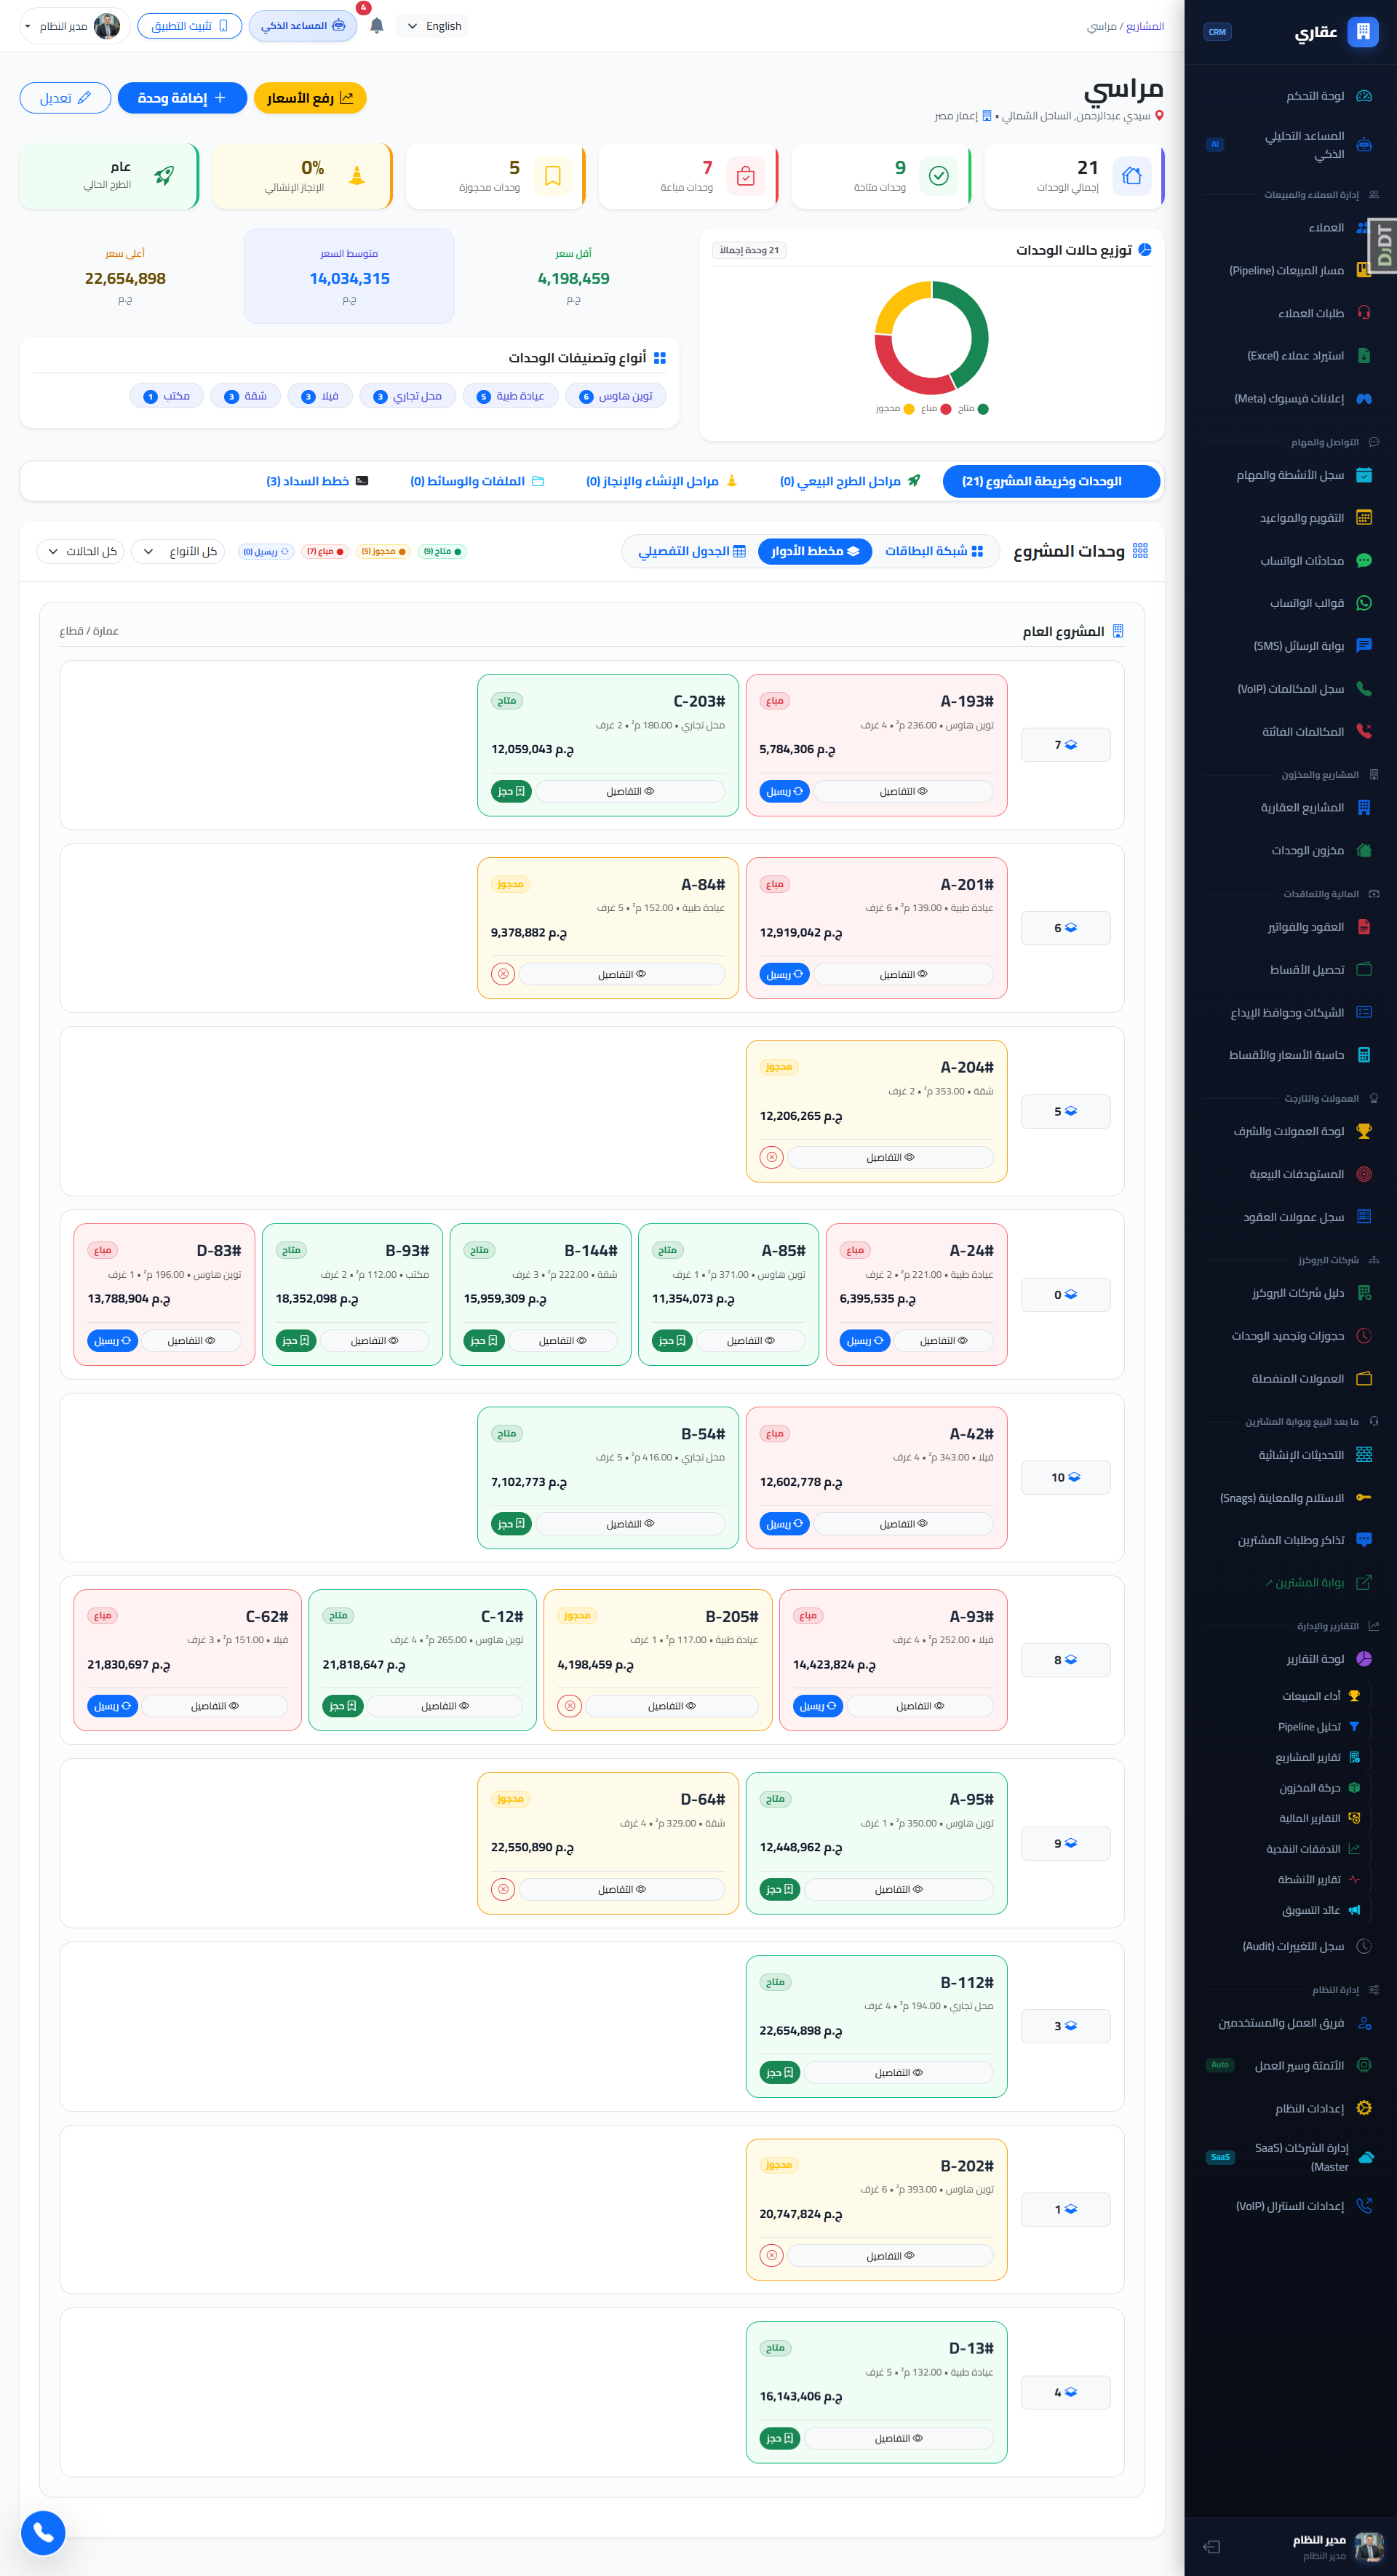Viewport: 1397px width, 2576px height.
Task: Click the تعديل button
Action: [65, 98]
